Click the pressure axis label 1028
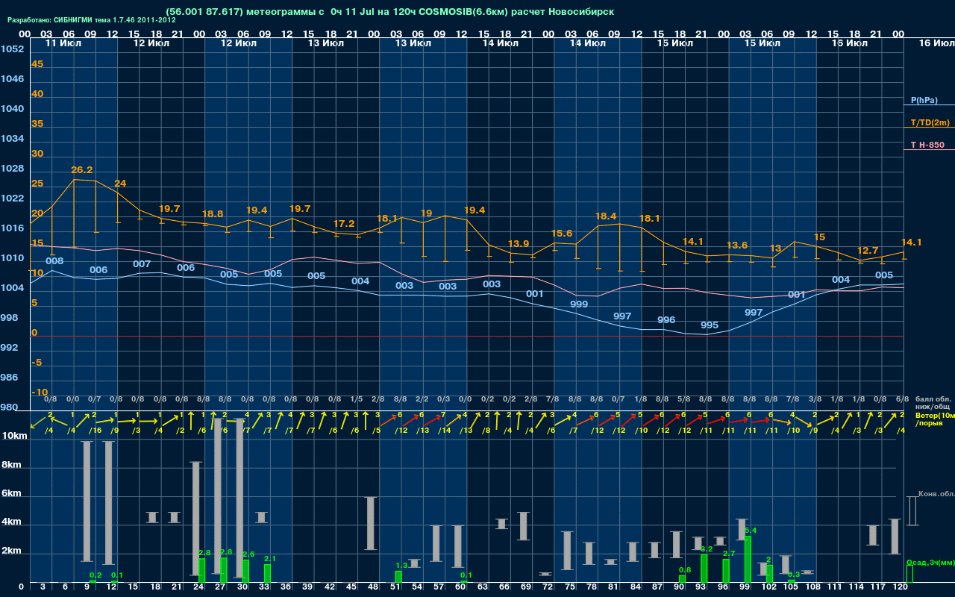955x597 pixels. click(x=12, y=169)
